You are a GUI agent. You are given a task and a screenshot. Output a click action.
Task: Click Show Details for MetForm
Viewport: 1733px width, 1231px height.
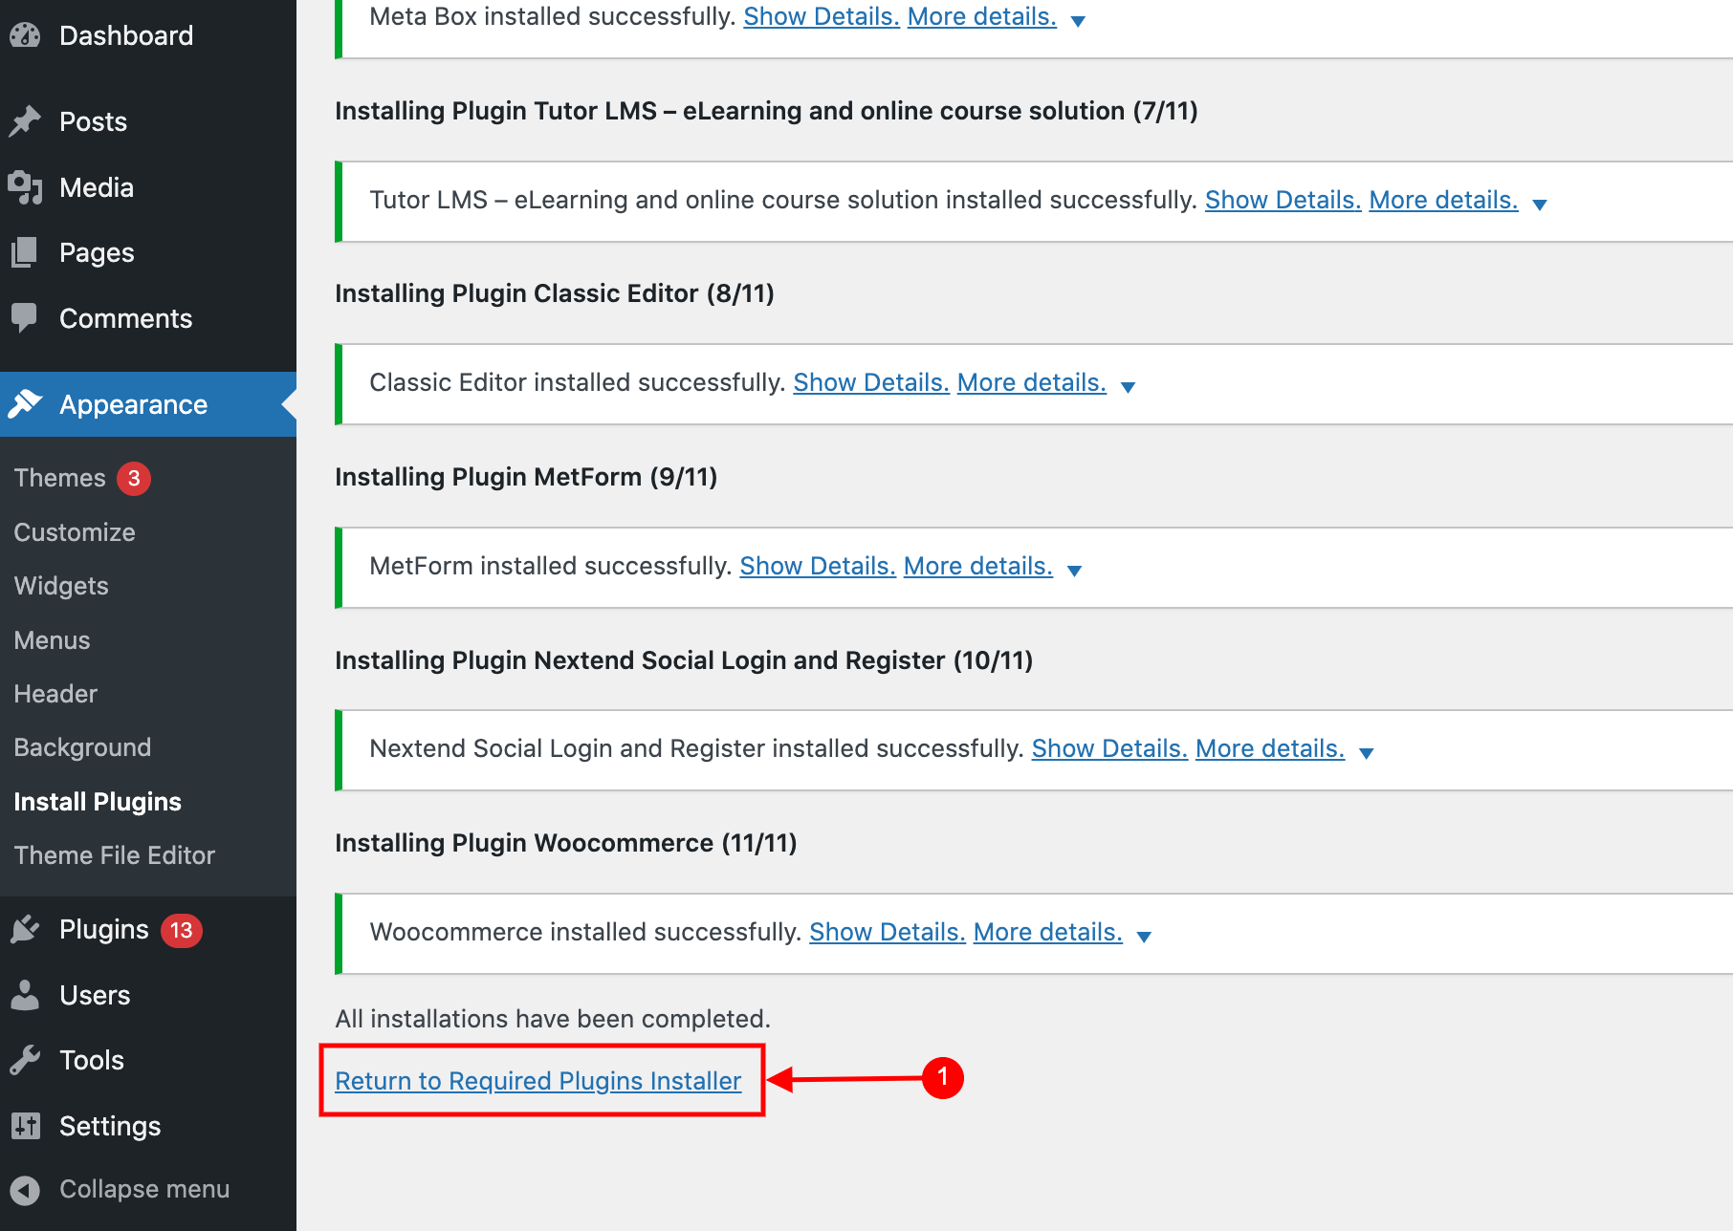click(818, 566)
